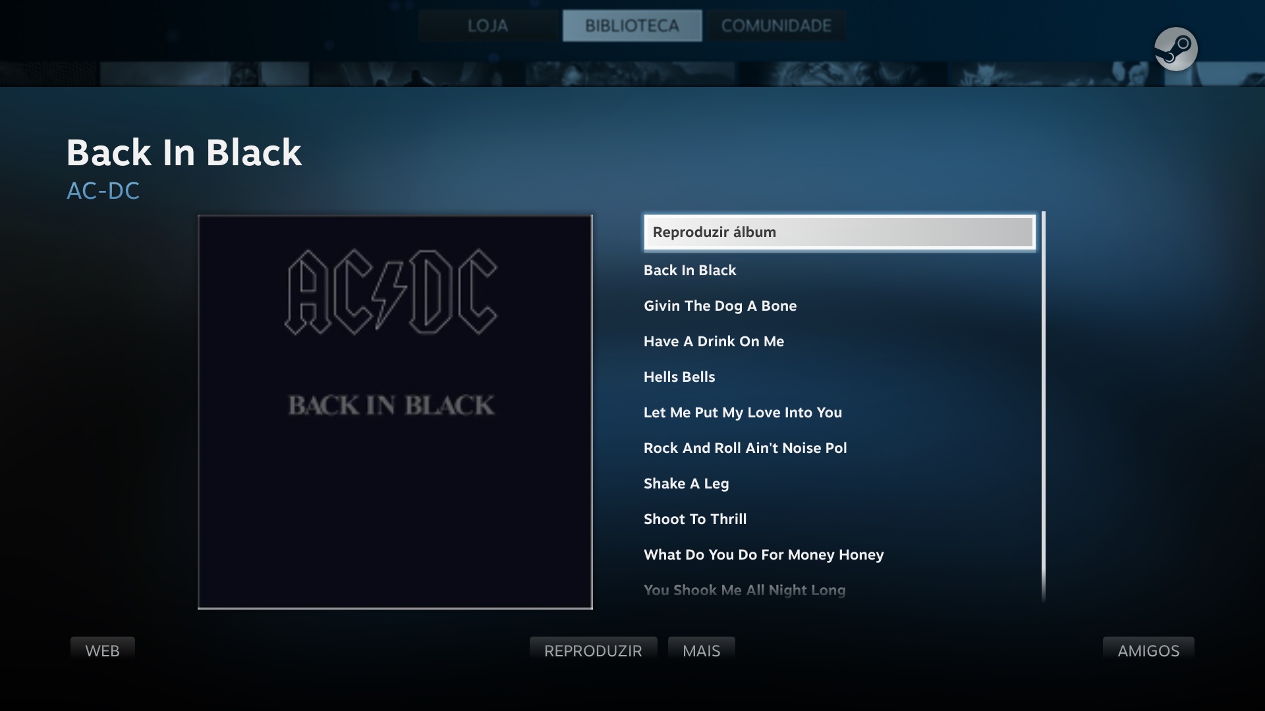
Task: Open the COMUNIDADE tab
Action: click(x=776, y=26)
